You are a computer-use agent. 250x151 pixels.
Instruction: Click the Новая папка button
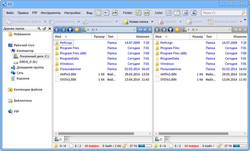coord(136,22)
